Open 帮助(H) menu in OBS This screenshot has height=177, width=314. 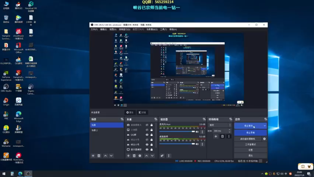point(173,29)
